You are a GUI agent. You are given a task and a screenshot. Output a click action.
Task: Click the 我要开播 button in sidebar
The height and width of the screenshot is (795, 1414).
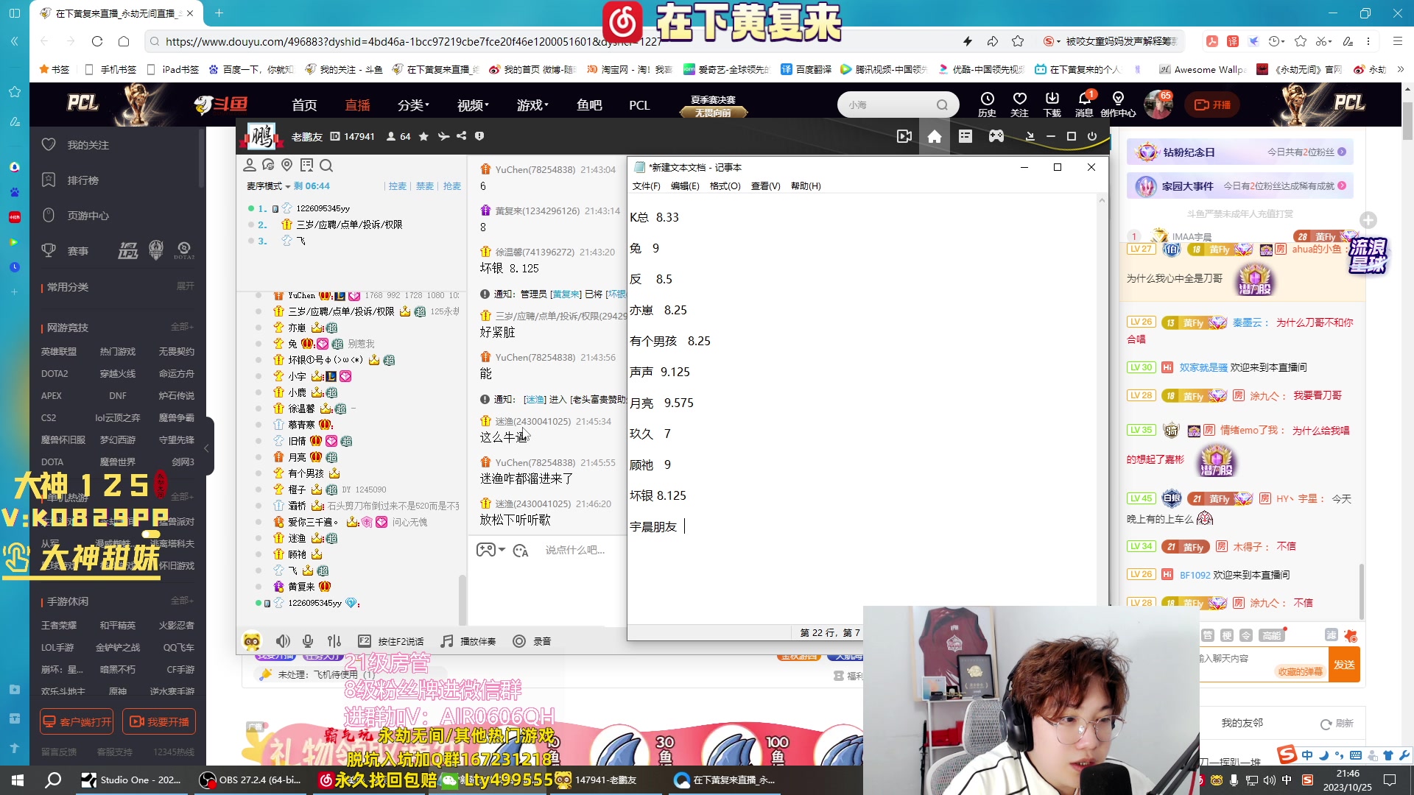click(159, 722)
